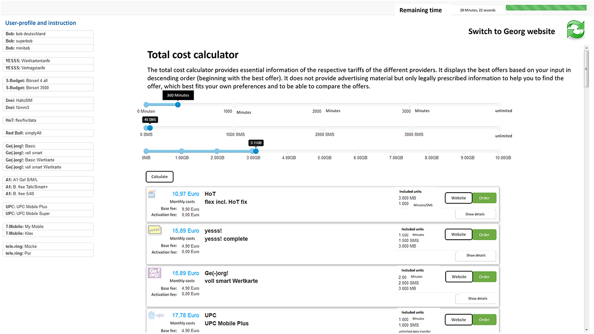Click the Ge(-)org! provider logo
This screenshot has height=334, width=594.
[x=154, y=272]
